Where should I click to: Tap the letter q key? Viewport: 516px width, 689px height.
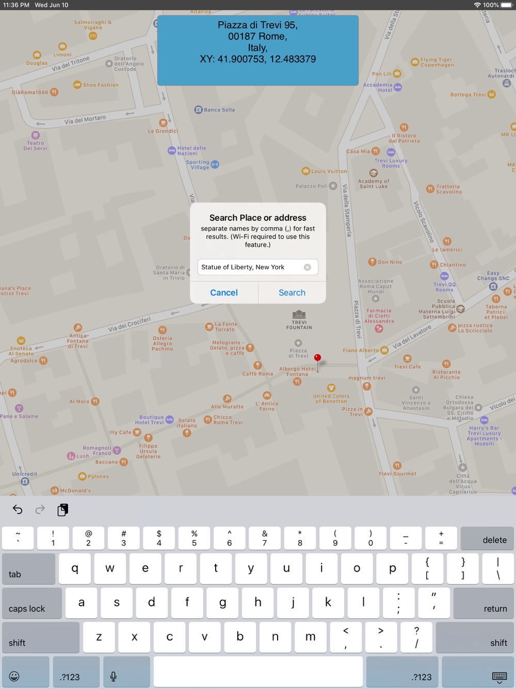(75, 569)
